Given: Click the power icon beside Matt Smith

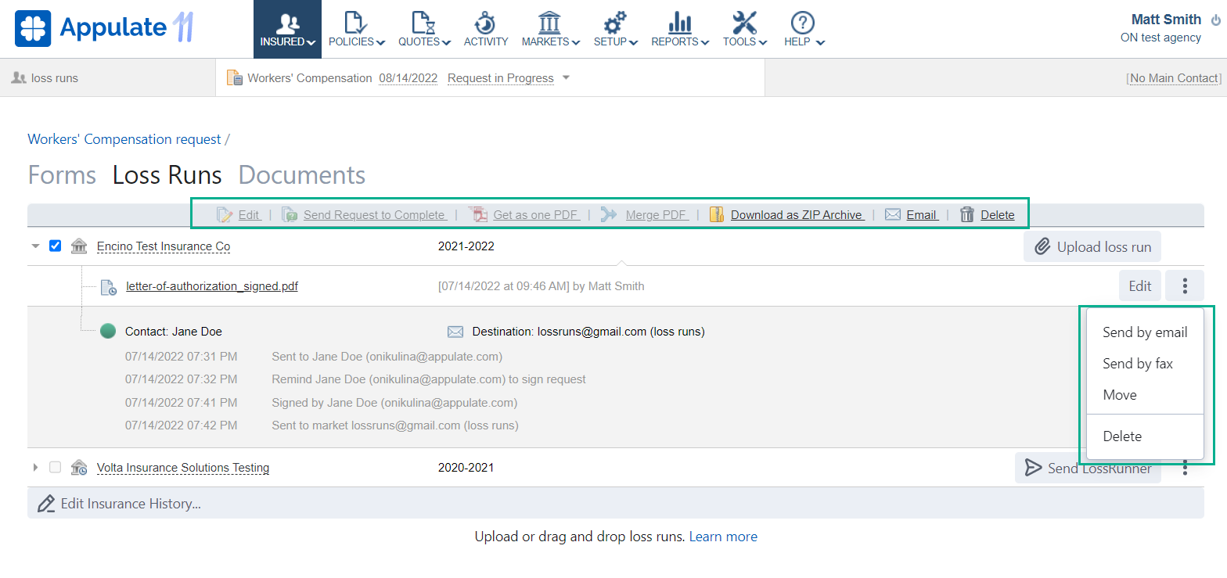Looking at the screenshot, I should [x=1215, y=20].
